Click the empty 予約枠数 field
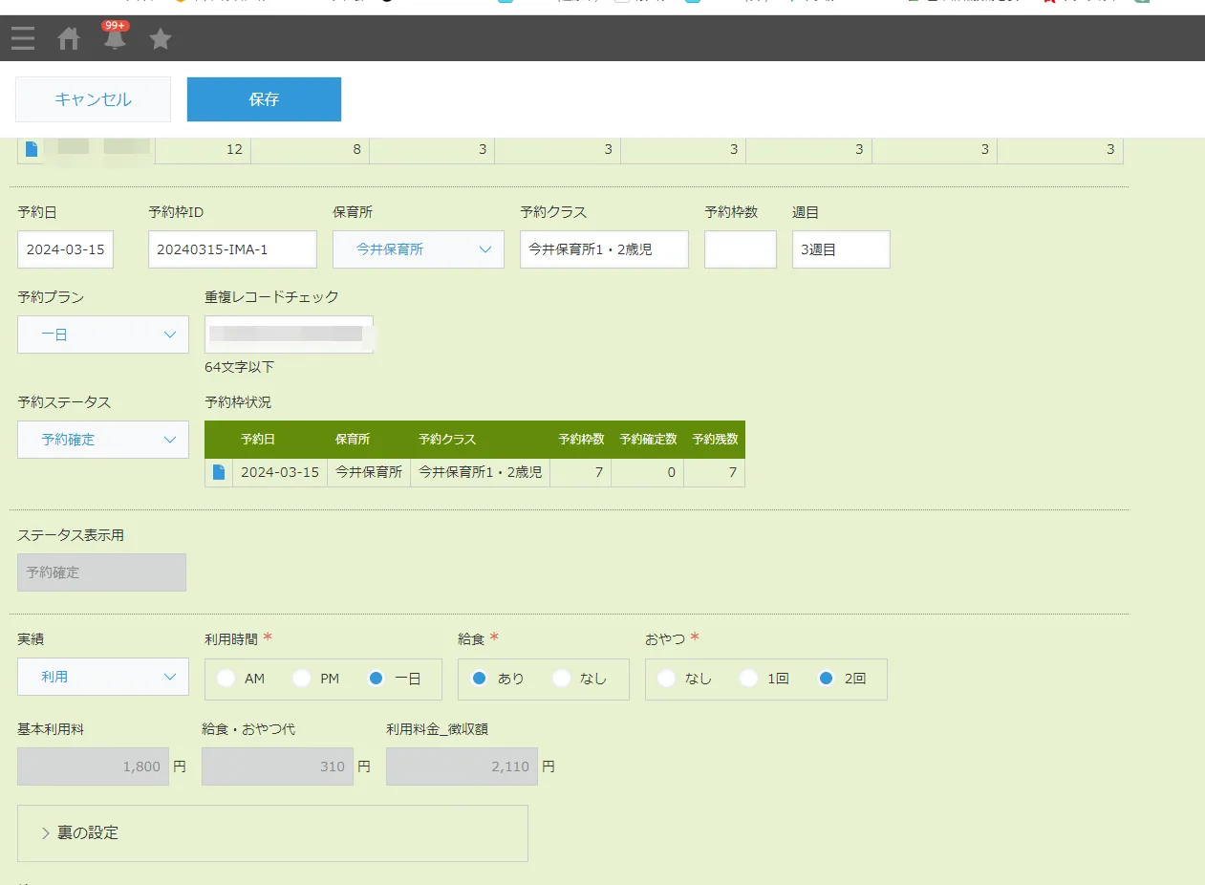 pos(740,249)
